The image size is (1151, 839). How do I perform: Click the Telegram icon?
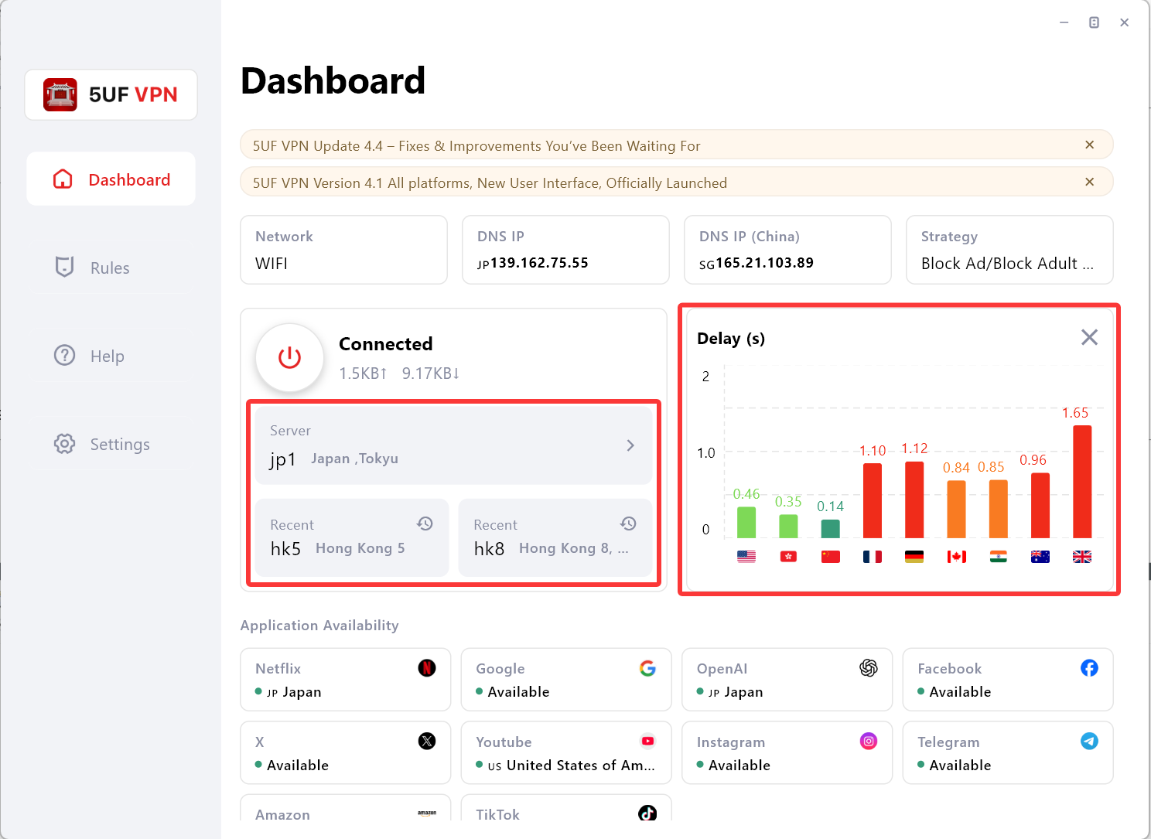coord(1089,741)
